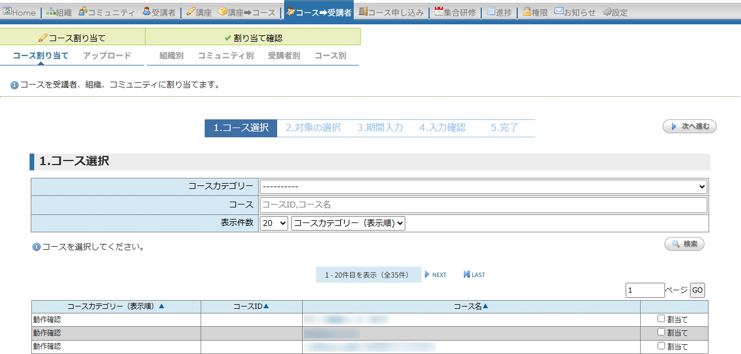Open 講座 lecture pencil icon
This screenshot has height=354, width=741.
[191, 12]
